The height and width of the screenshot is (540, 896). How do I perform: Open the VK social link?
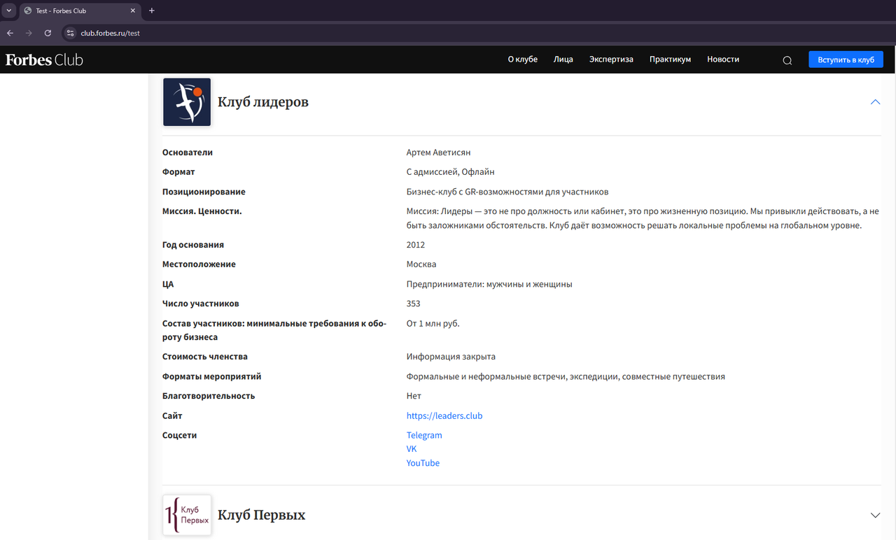412,449
